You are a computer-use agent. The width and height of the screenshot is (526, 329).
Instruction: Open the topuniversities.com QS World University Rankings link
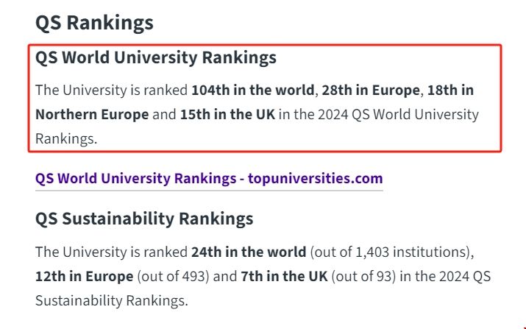click(209, 178)
